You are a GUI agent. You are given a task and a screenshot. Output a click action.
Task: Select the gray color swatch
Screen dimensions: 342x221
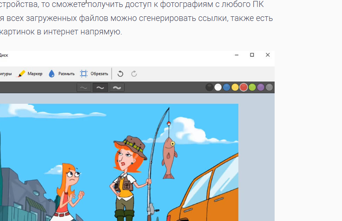270,87
